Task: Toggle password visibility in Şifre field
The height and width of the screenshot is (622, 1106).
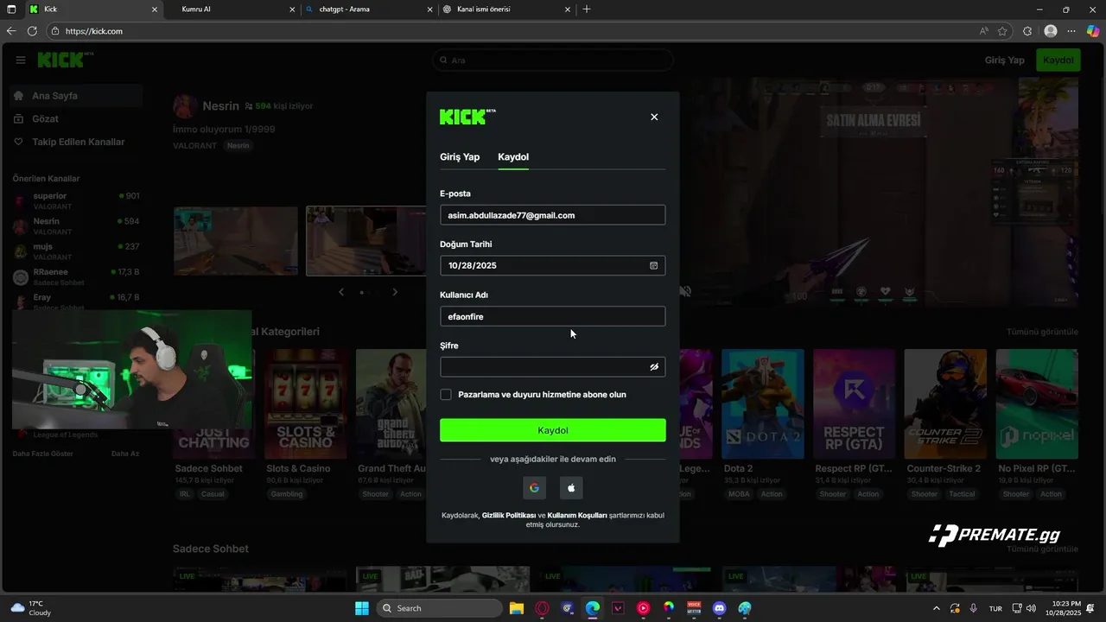Action: point(654,367)
